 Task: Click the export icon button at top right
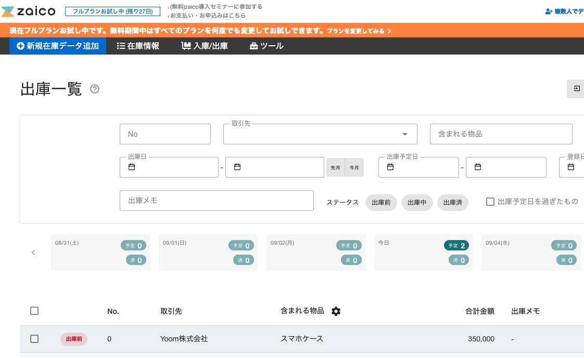click(x=576, y=89)
